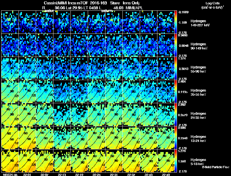231x176 pixels.
Task: Select the Hydrogen 90-149 keV label
Action: [x=199, y=46]
